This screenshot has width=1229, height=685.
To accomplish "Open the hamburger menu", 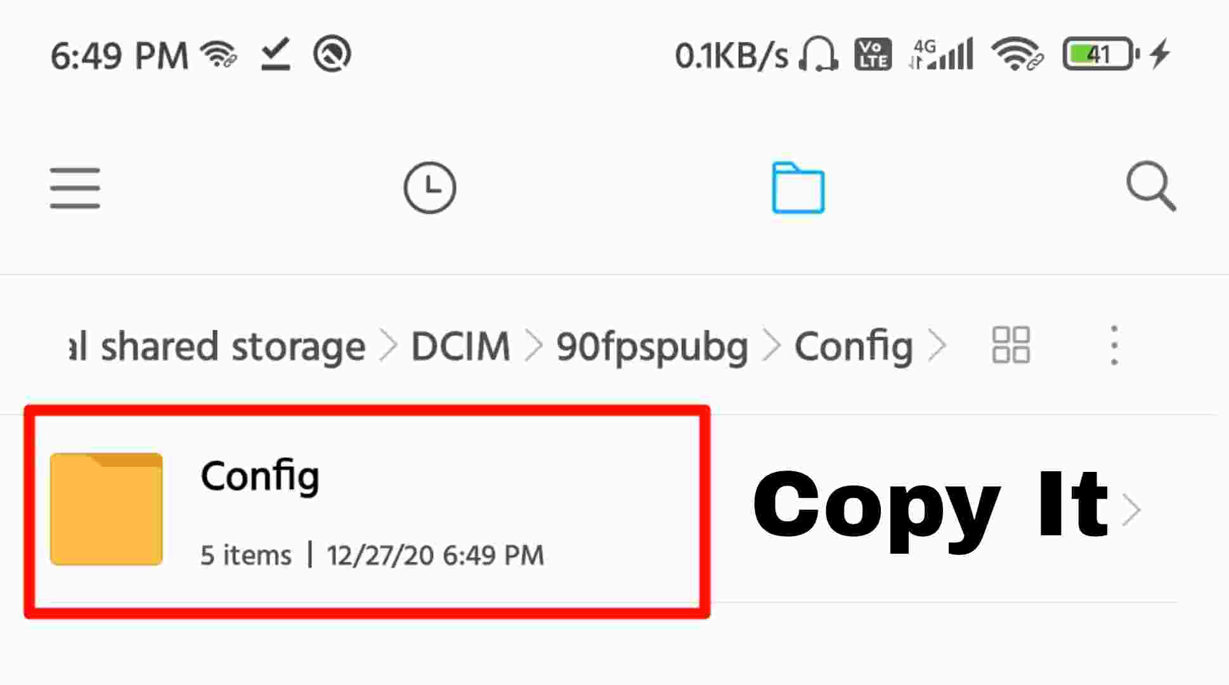I will coord(75,188).
